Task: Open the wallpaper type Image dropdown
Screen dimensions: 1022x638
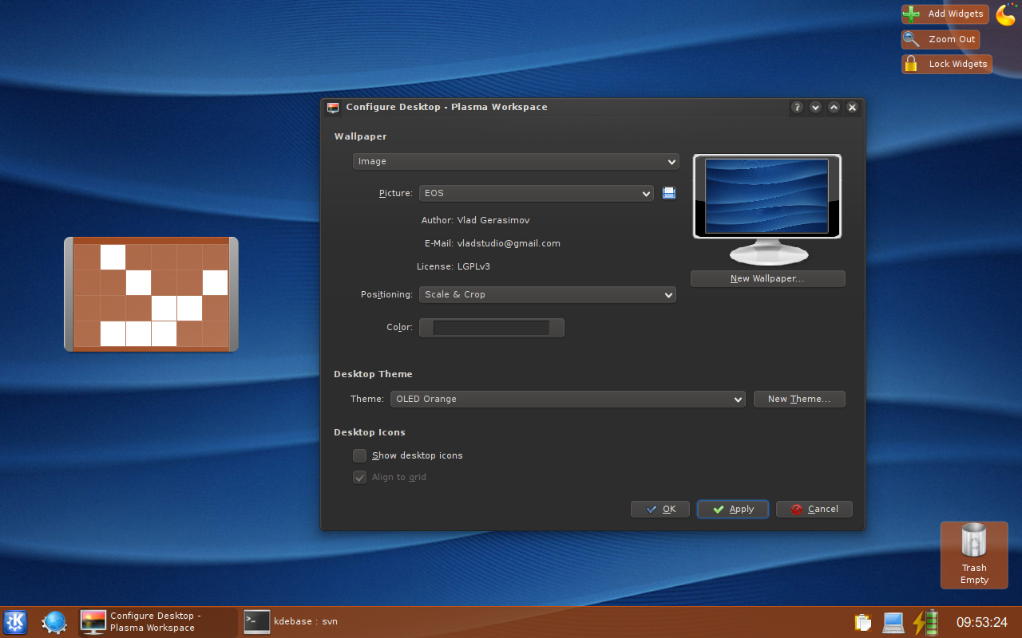Action: (516, 161)
